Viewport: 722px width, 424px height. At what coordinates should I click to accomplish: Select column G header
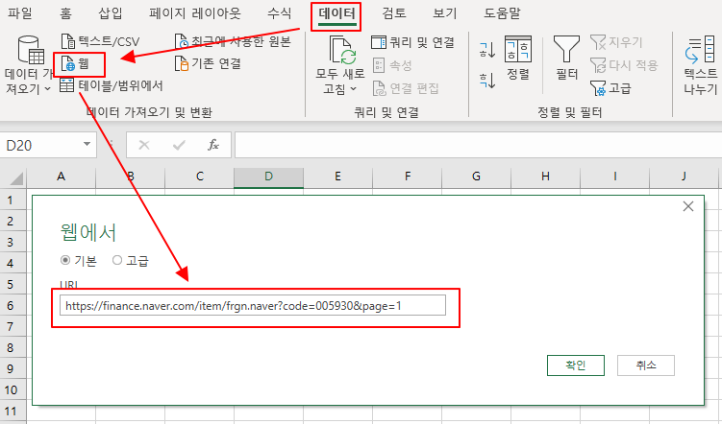[476, 177]
